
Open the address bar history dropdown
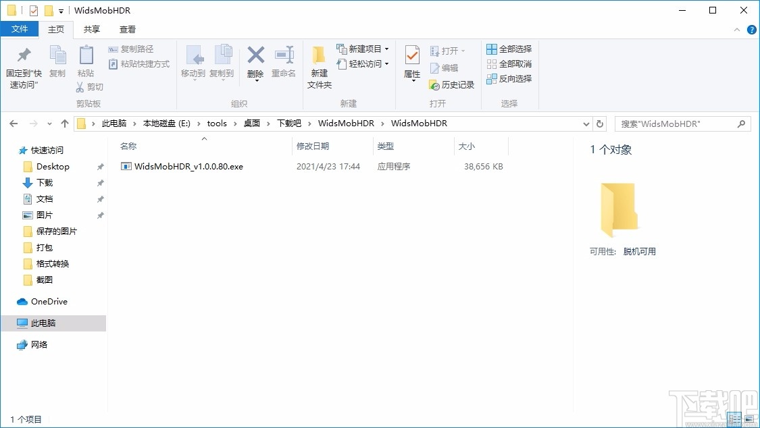click(586, 124)
